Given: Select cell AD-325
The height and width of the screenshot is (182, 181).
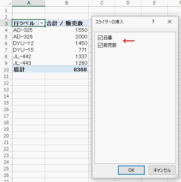Looking at the screenshot, I should pyautogui.click(x=29, y=30).
